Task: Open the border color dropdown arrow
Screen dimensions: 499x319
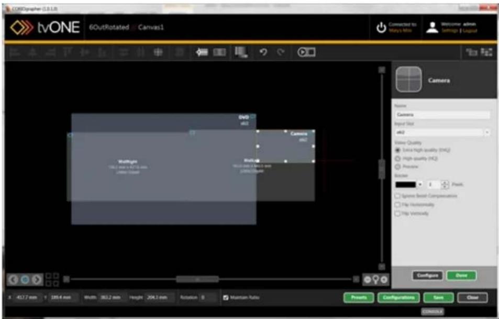Action: 420,184
